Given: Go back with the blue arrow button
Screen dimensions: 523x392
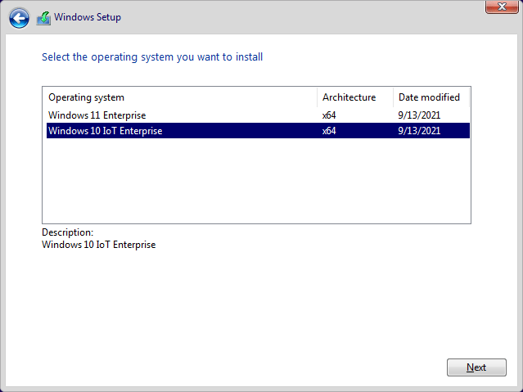Looking at the screenshot, I should [x=19, y=18].
